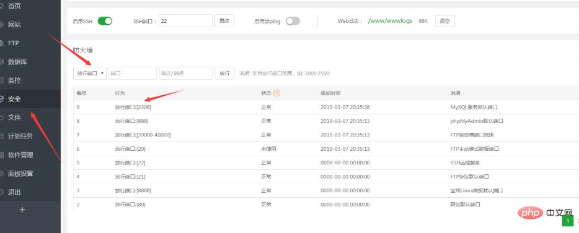Click the 放行 allow button
Image resolution: width=579 pixels, height=233 pixels.
tap(224, 73)
